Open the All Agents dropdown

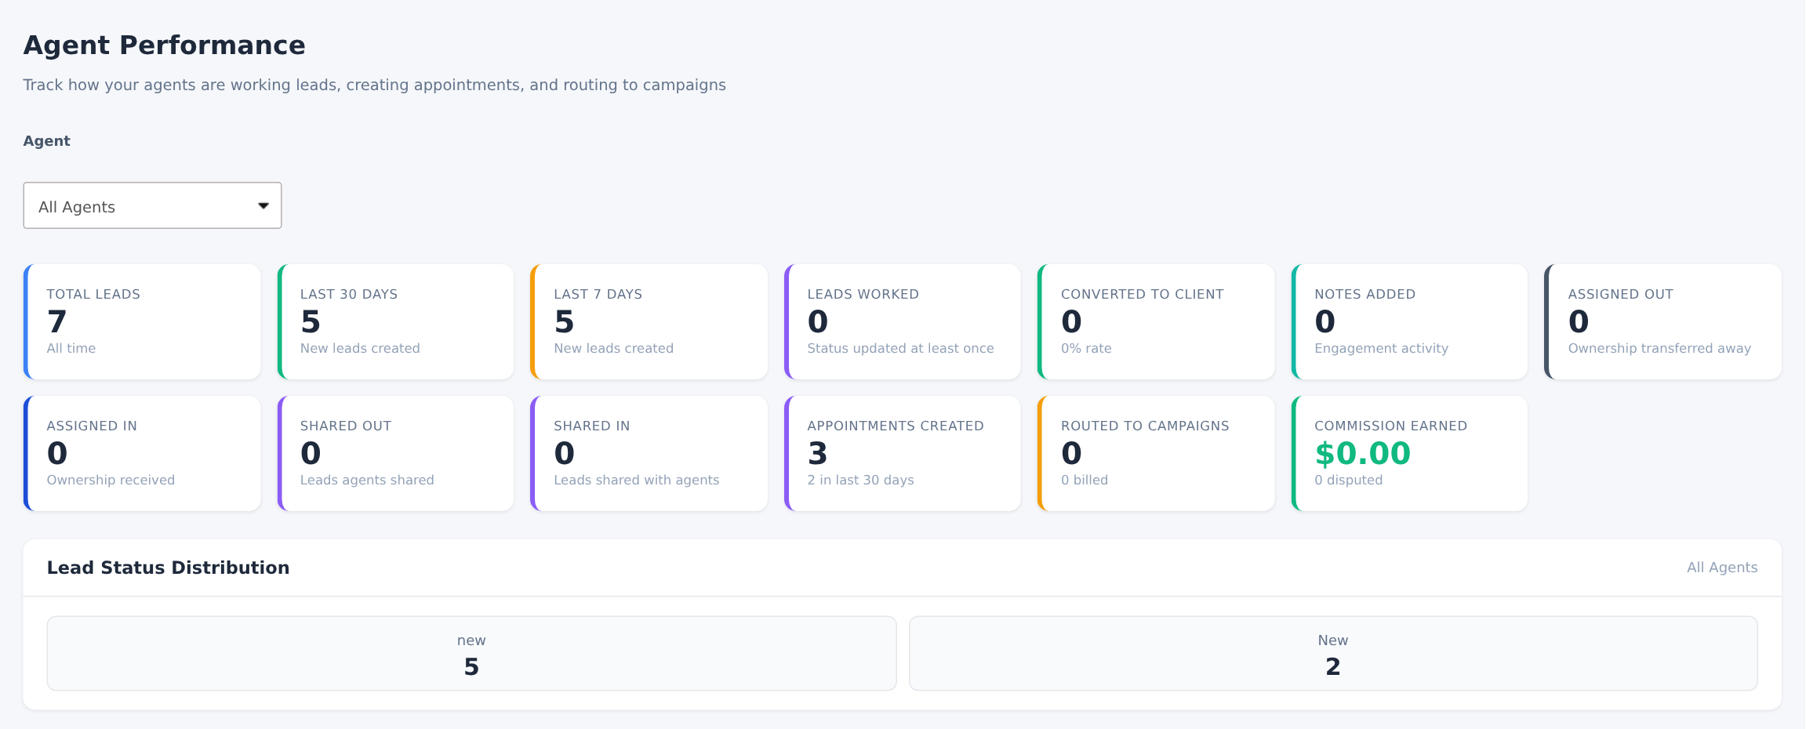click(x=152, y=206)
